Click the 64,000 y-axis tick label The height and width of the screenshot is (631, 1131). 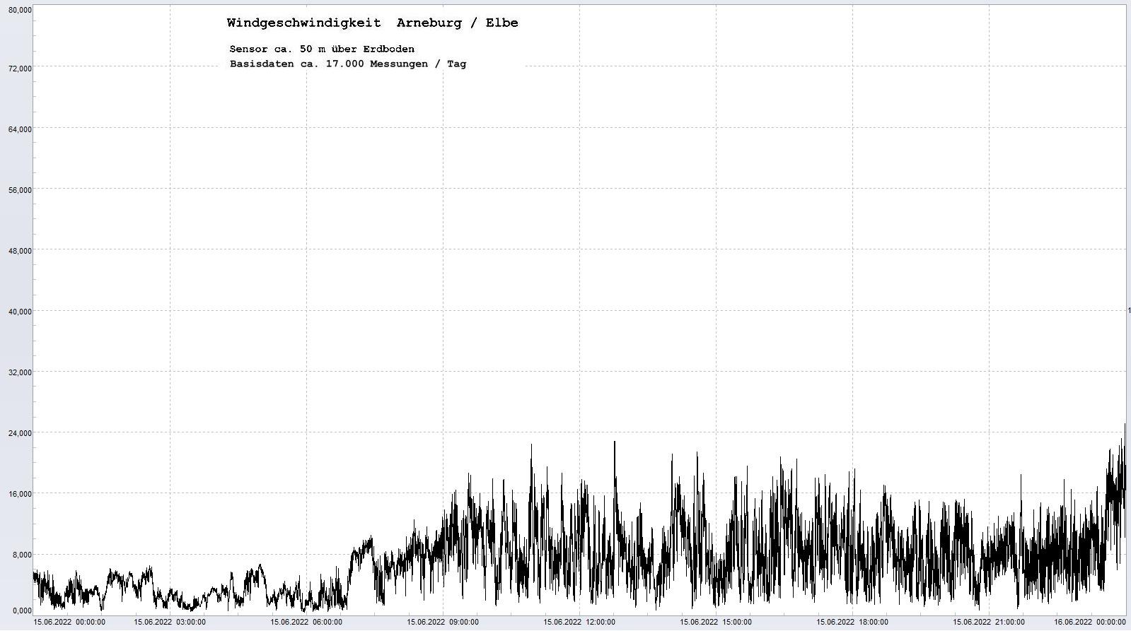(18, 129)
